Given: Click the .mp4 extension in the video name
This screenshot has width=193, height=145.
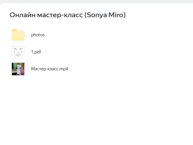Looking at the screenshot, I should [x=64, y=69].
